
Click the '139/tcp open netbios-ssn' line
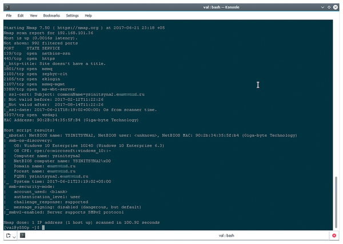[x=37, y=53]
